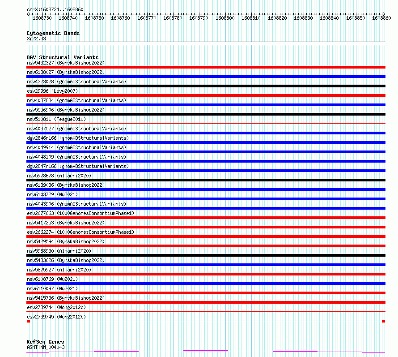Click the nsv510811 (Teague2010) label
The width and height of the screenshot is (398, 357).
coord(56,119)
